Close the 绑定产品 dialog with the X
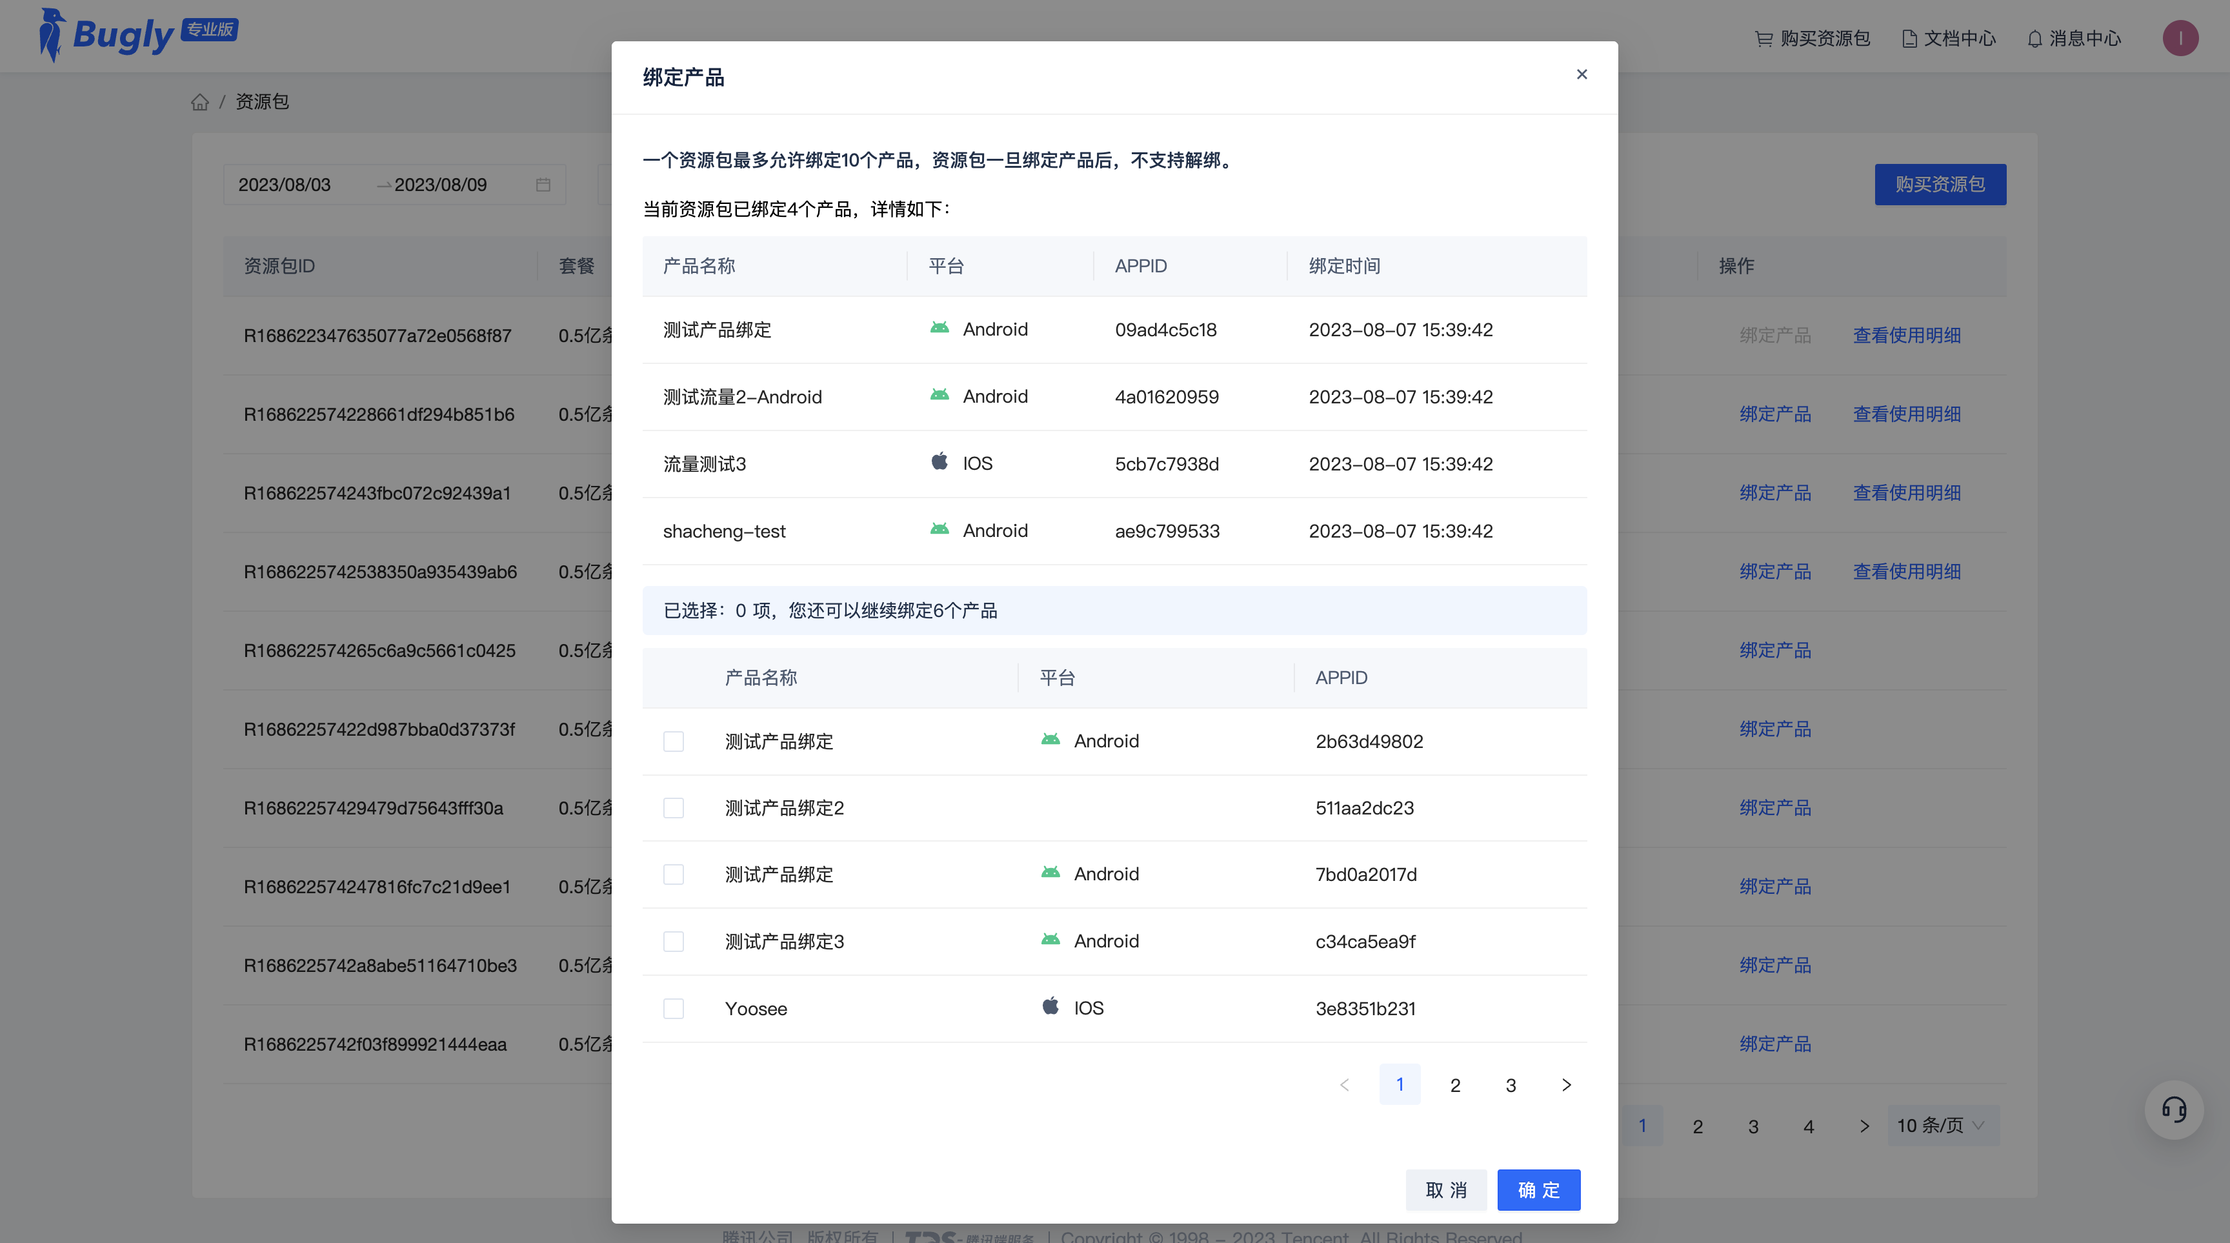The image size is (2230, 1243). tap(1582, 74)
